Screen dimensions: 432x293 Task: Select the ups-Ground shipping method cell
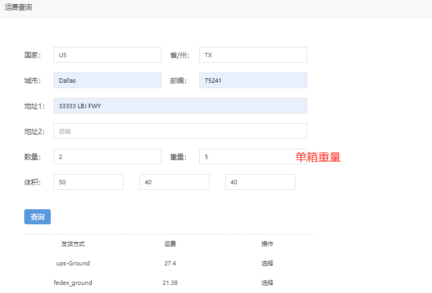click(x=73, y=263)
